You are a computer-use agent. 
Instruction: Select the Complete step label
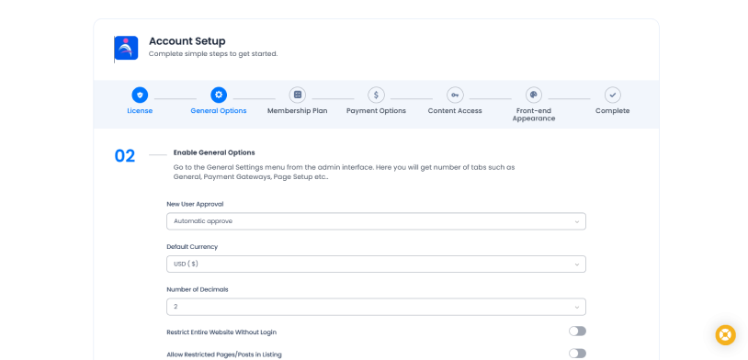[x=613, y=111]
